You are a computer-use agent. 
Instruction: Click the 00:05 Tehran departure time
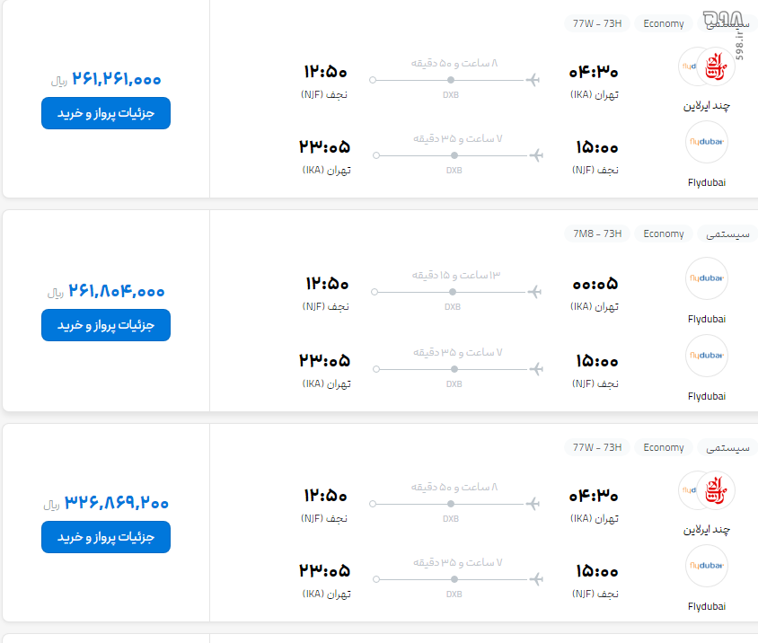click(595, 284)
